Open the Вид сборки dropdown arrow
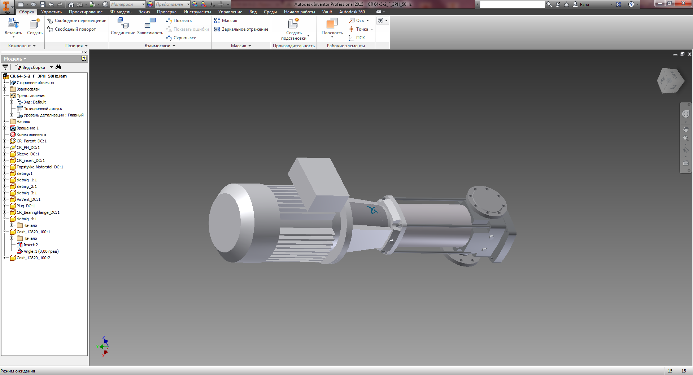 [x=51, y=67]
